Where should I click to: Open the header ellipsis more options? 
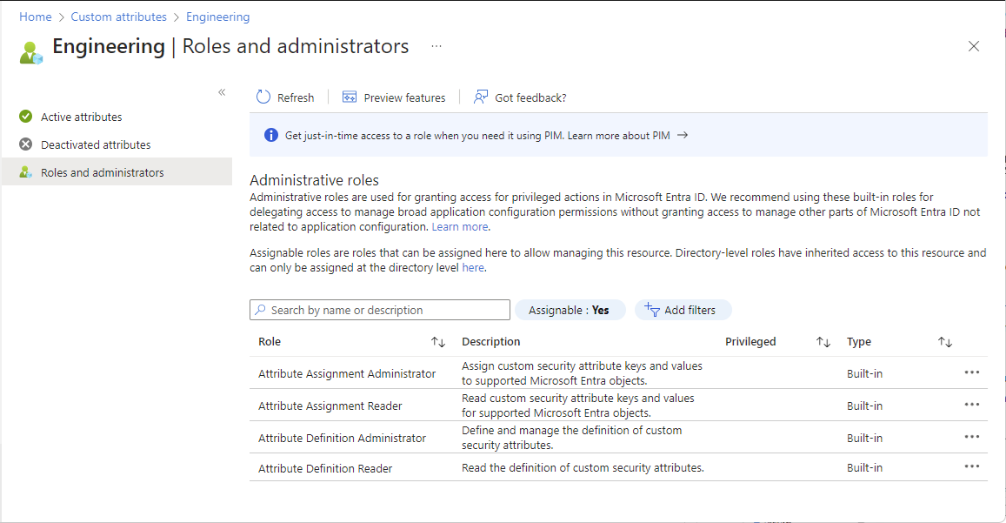tap(436, 46)
